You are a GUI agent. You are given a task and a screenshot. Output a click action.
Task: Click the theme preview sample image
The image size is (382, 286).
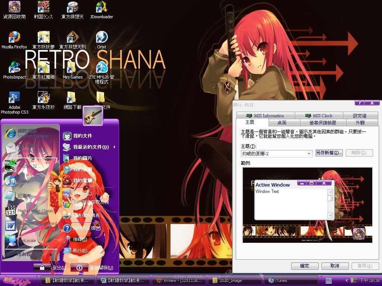(x=307, y=205)
